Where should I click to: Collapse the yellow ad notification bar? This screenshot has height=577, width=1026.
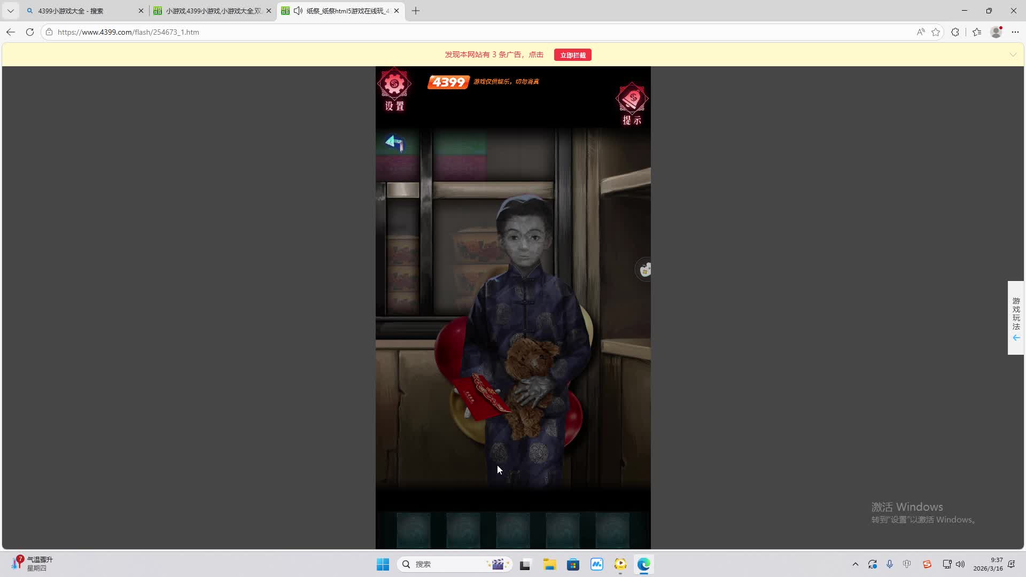click(1013, 55)
